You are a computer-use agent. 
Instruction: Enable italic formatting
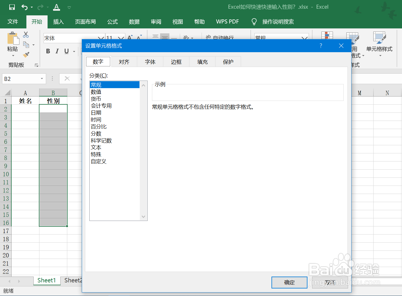coord(57,51)
